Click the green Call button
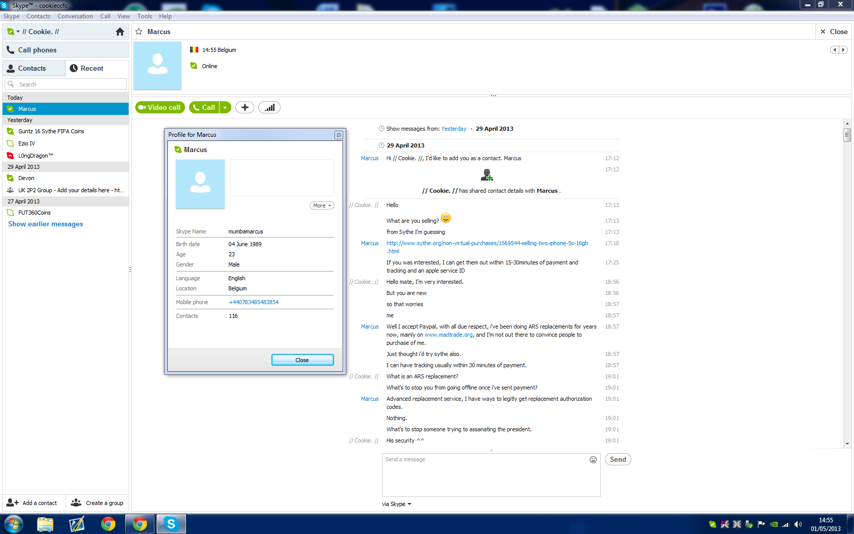Screen dimensions: 854x534 204,107
